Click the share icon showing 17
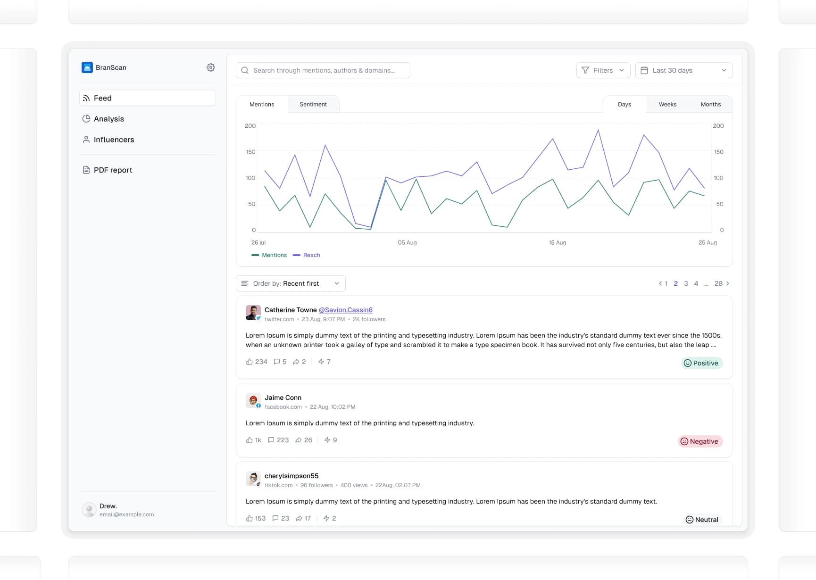Viewport: 816px width, 580px height. click(299, 518)
